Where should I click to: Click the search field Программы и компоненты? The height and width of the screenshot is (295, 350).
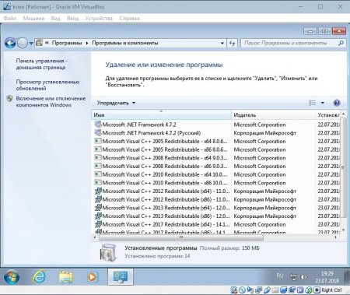(x=290, y=43)
